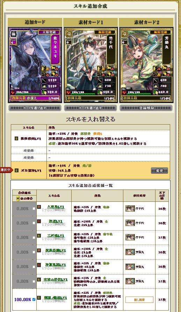
Task: Click the 隠し候補 button in the last row
Action: [139, 300]
